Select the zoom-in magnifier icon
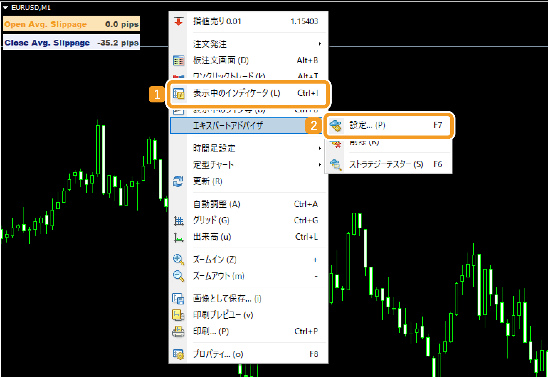 (x=178, y=260)
